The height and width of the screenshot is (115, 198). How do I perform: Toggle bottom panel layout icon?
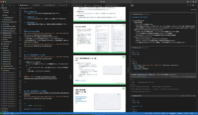point(190,2)
